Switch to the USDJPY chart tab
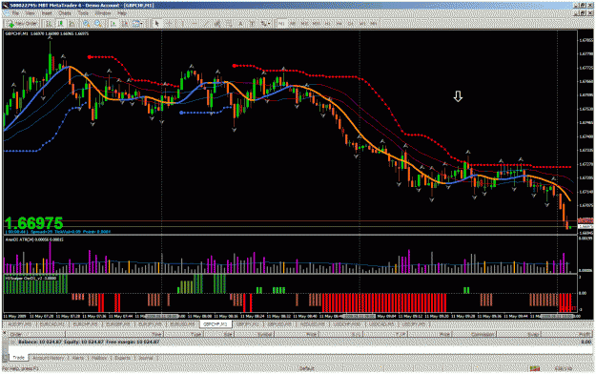This screenshot has height=374, width=596. (414, 324)
